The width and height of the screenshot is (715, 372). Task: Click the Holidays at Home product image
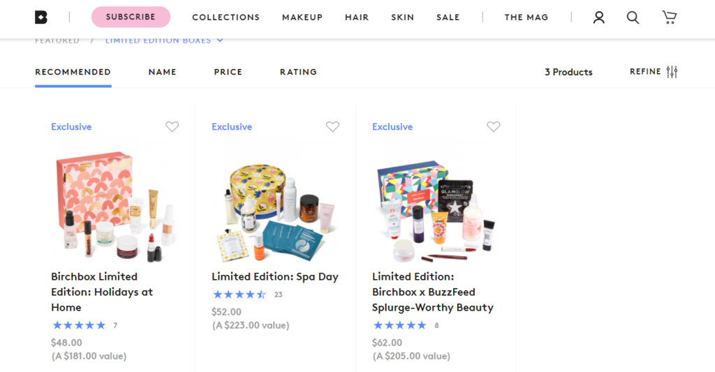(x=115, y=203)
